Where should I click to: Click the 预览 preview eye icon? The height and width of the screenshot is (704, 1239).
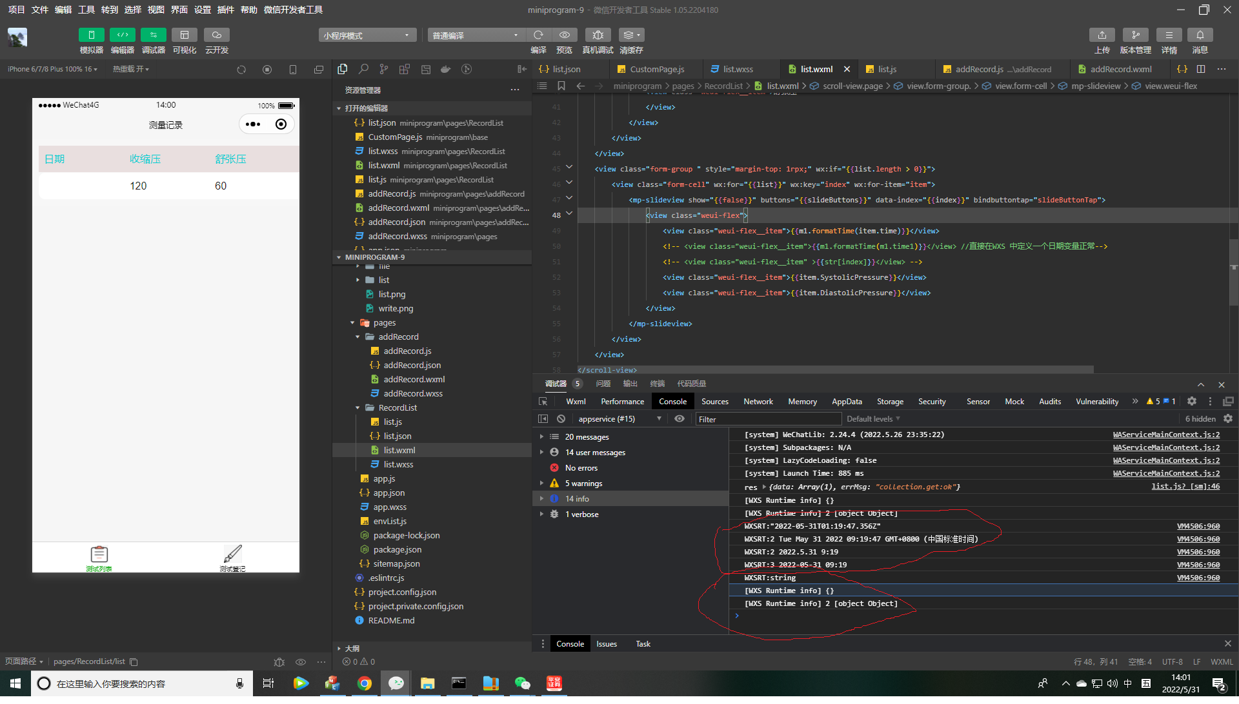click(564, 35)
